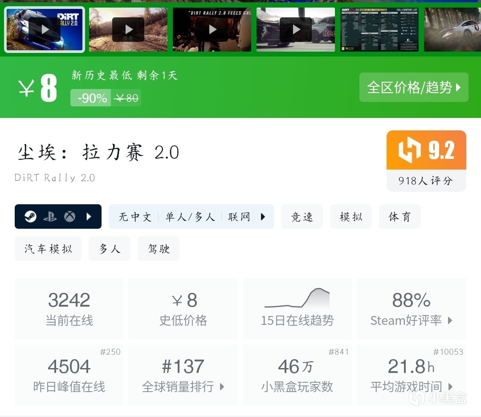Select the 汽车模拟 tag
Viewport: 481px width, 417px height.
point(48,249)
